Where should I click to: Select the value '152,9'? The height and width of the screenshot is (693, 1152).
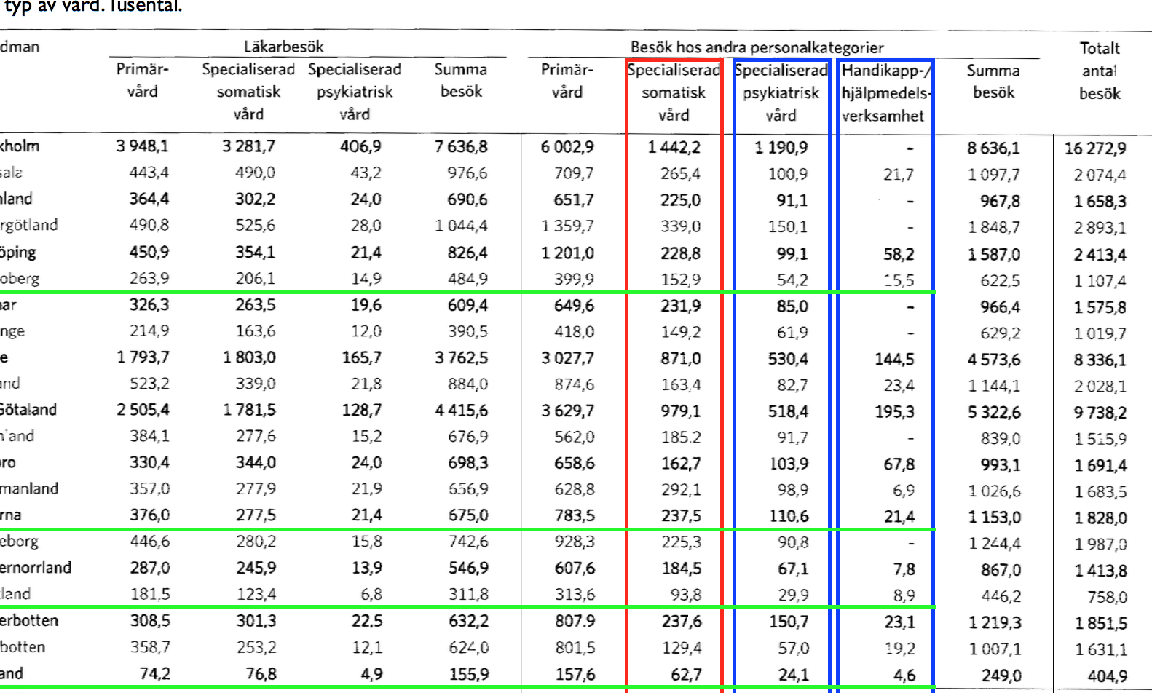click(x=680, y=280)
